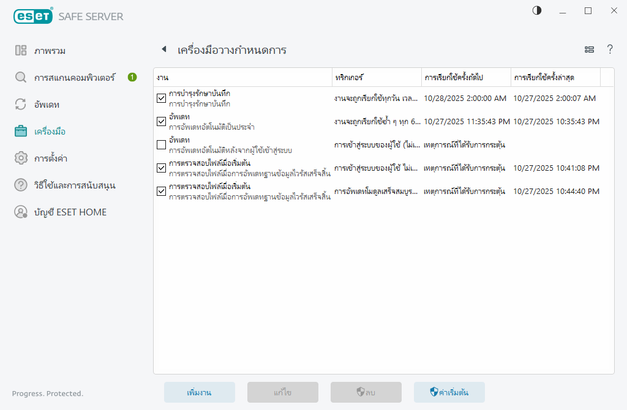Viewport: 627px width, 410px height.
Task: Open the list view options icon
Action: [x=590, y=50]
